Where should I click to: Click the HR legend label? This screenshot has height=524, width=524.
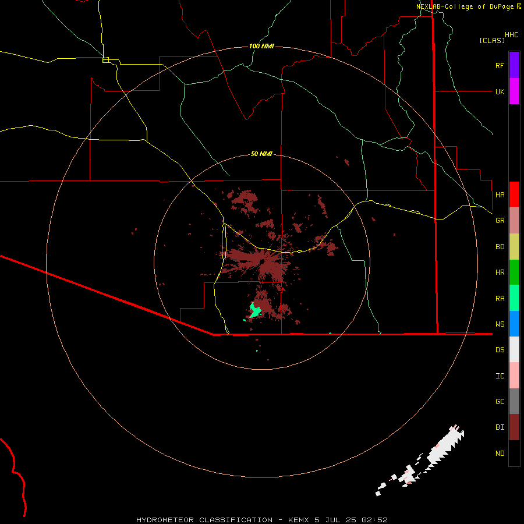pos(500,272)
